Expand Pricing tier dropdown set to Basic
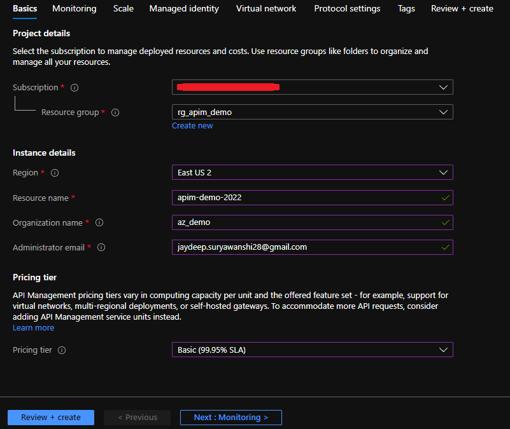 pos(312,350)
